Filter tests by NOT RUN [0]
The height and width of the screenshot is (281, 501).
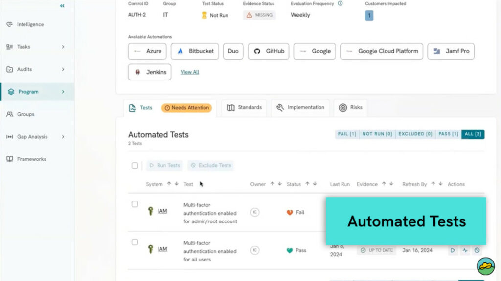tap(377, 134)
